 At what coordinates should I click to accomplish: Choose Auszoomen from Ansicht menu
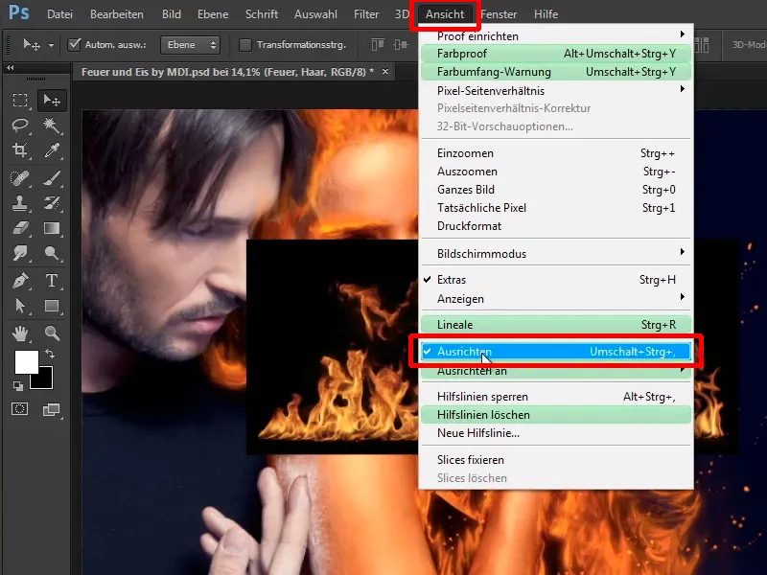[x=556, y=172]
